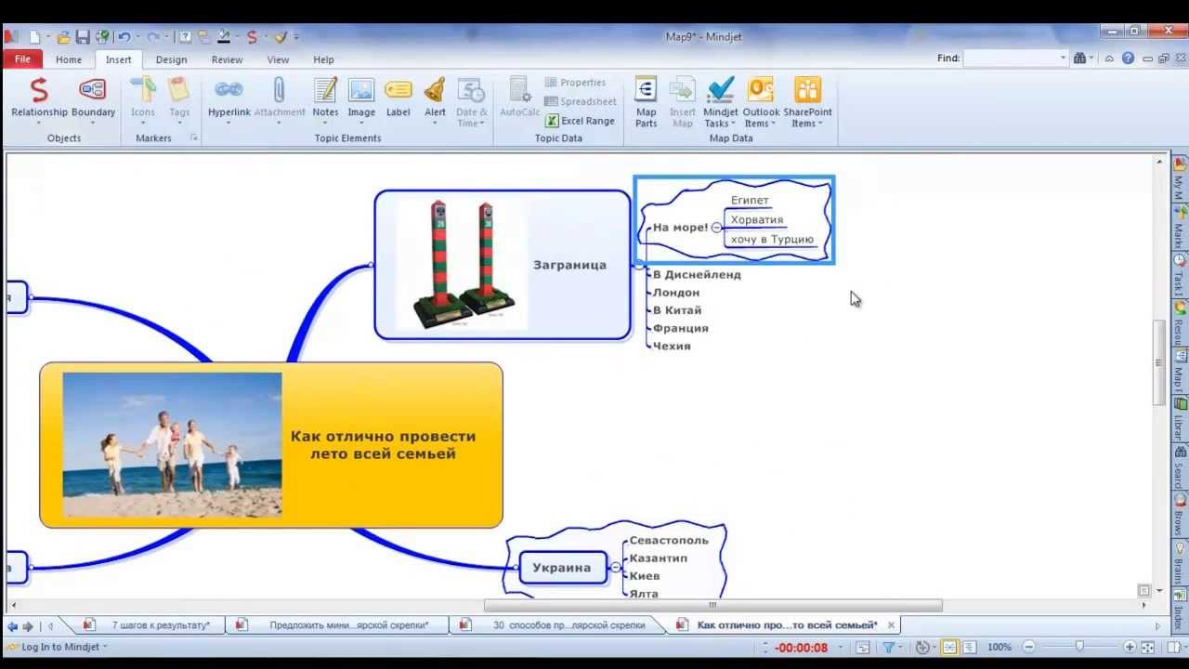Click fit map to window icon

[1147, 647]
